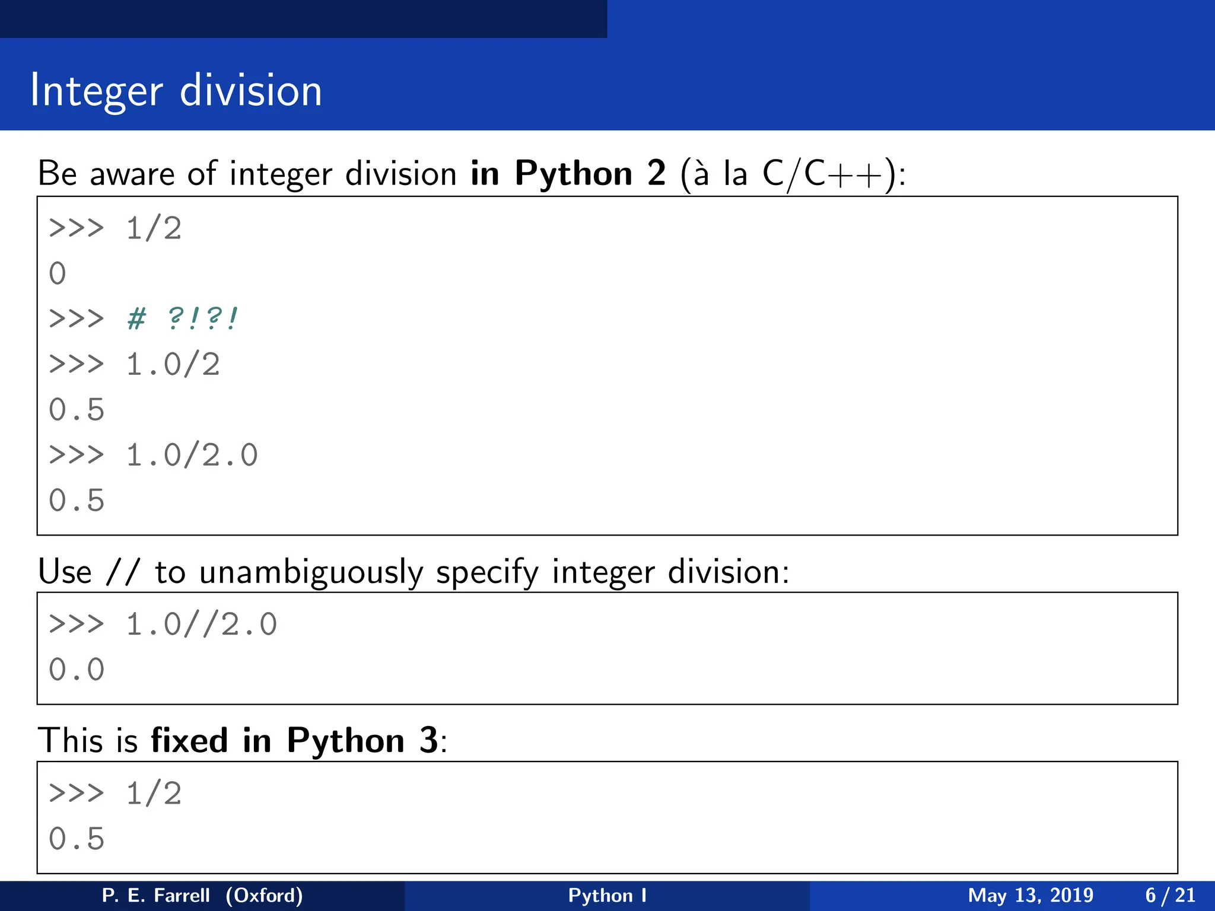The height and width of the screenshot is (911, 1215).
Task: Click the bold text 'fixed in Python 3'
Action: [x=295, y=741]
